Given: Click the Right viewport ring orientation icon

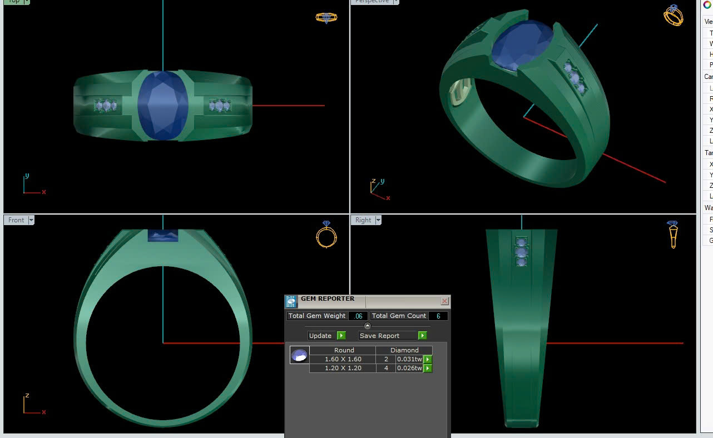Looking at the screenshot, I should click(673, 234).
